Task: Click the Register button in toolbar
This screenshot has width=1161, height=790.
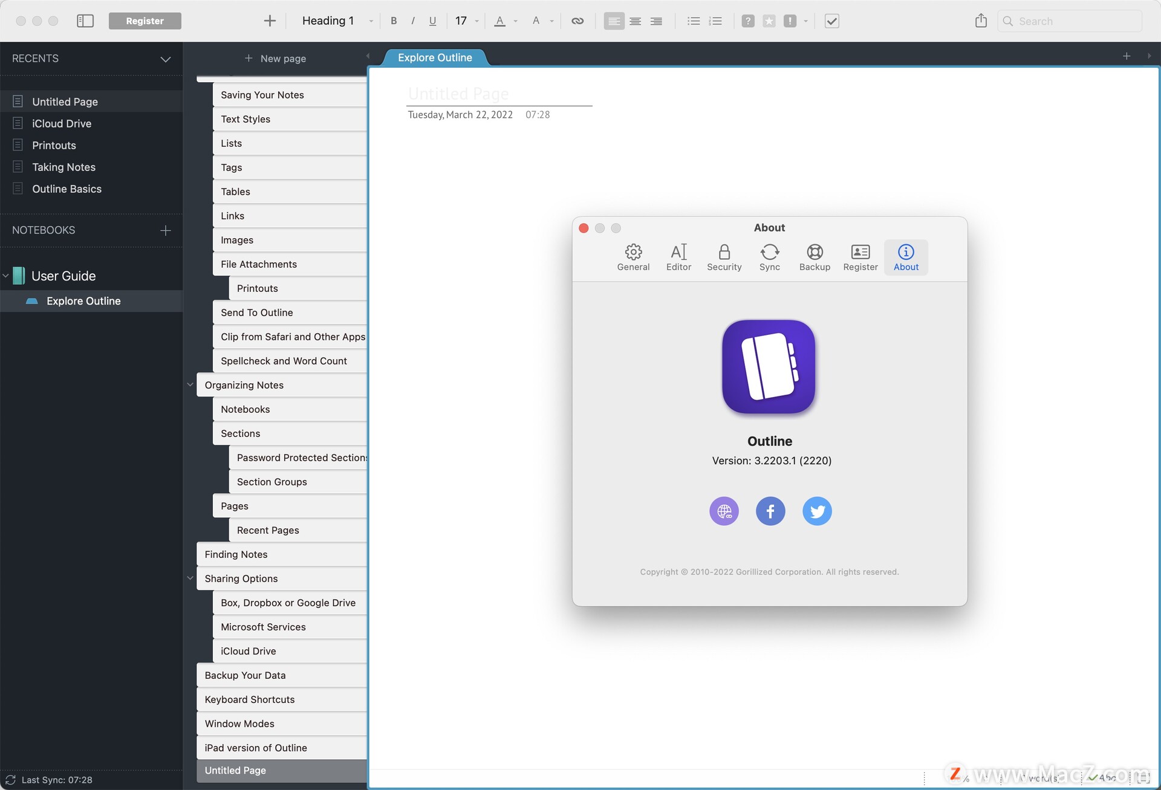Action: pos(145,21)
